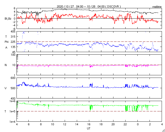
Task: Click the "N" density axis label
Action: coord(6,65)
